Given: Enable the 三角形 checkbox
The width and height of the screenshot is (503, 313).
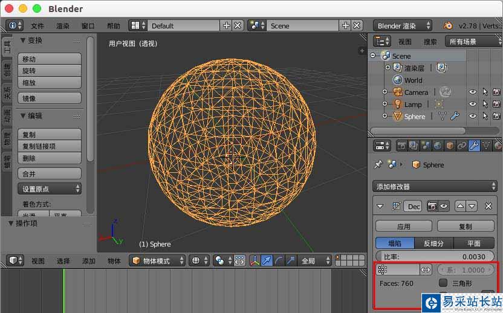Looking at the screenshot, I should (x=443, y=283).
